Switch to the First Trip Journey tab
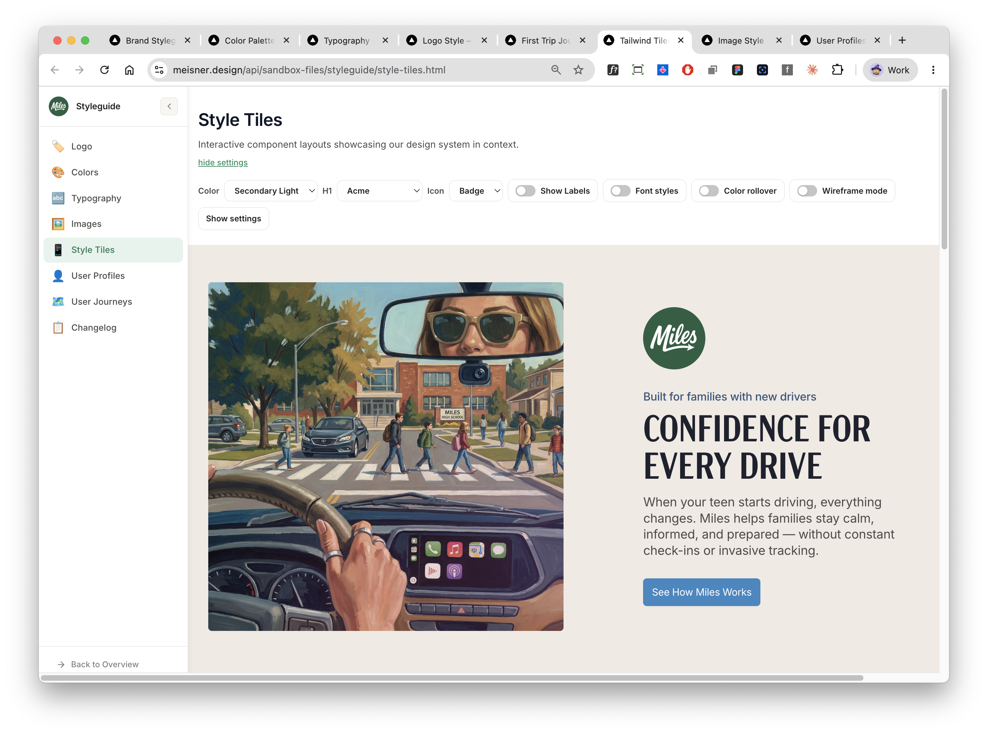 (546, 40)
